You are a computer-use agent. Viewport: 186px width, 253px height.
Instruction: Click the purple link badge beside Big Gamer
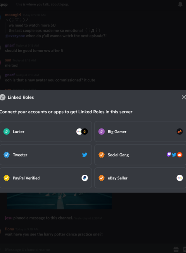pos(102,132)
